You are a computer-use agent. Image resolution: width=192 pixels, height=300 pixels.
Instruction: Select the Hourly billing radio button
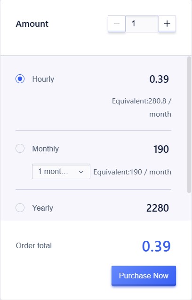click(x=20, y=79)
